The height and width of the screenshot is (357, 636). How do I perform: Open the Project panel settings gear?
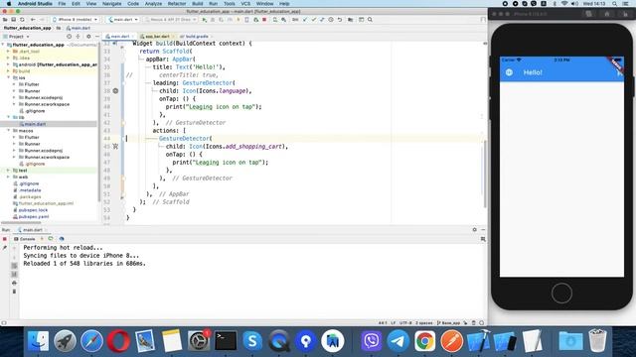coord(88,37)
